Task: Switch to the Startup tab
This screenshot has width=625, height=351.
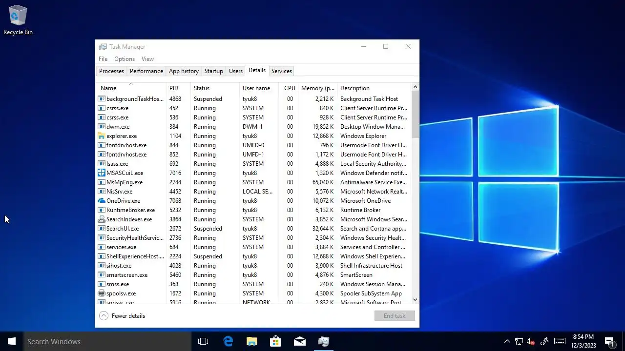Action: coord(213,71)
